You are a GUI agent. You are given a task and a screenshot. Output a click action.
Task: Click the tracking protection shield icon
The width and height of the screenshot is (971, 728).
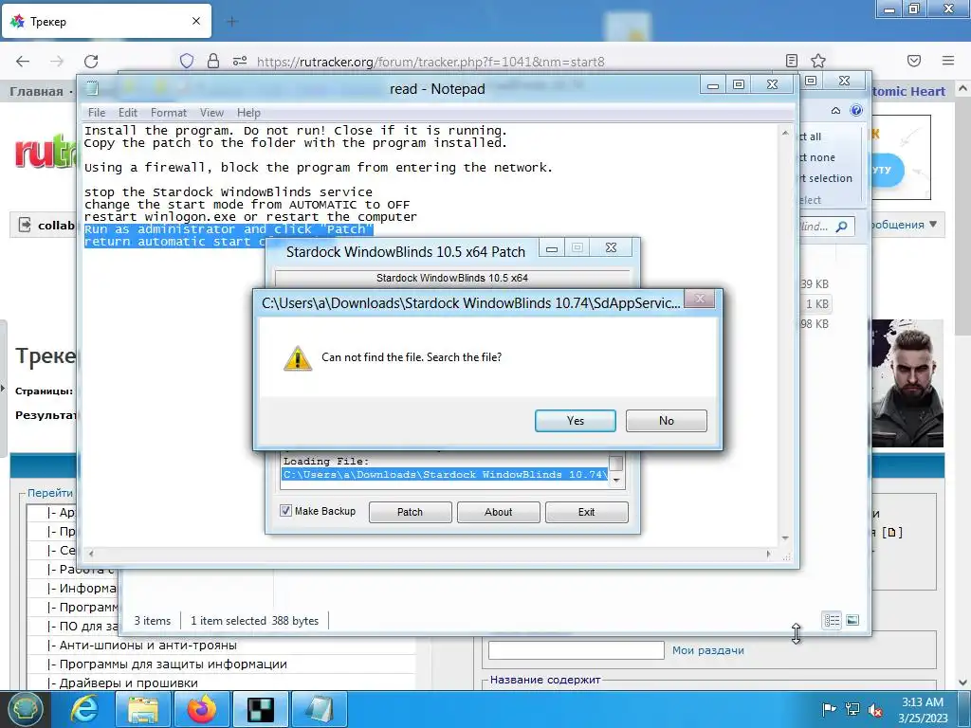pos(187,61)
